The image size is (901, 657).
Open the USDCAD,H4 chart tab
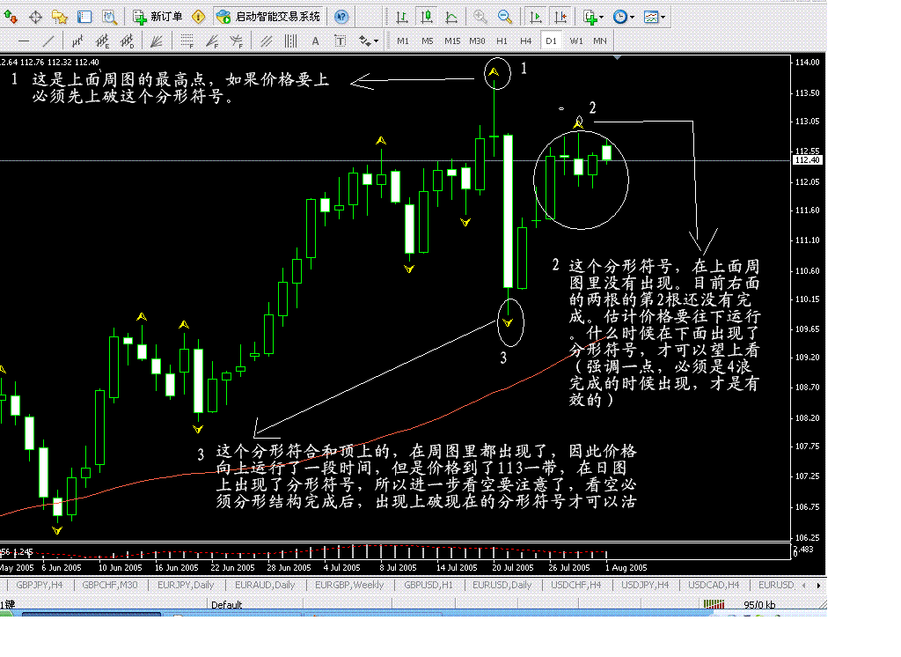[x=714, y=585]
